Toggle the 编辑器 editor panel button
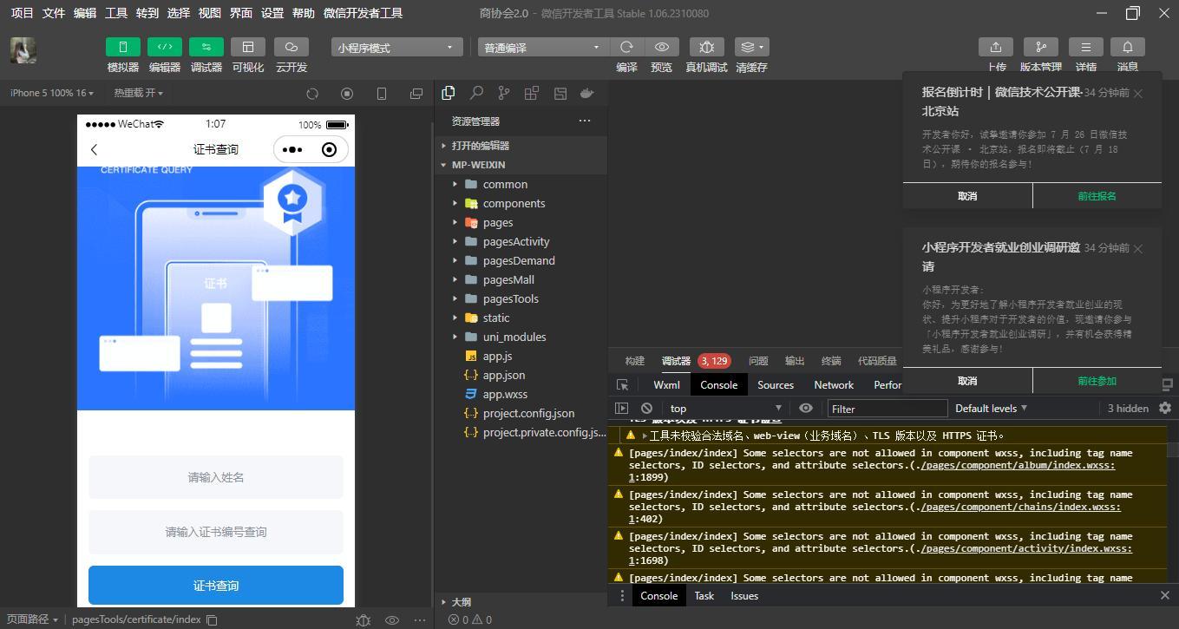Image resolution: width=1179 pixels, height=629 pixels. tap(165, 47)
